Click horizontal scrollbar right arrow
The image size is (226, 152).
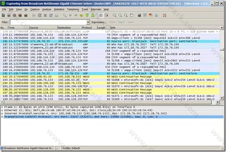tap(218, 102)
